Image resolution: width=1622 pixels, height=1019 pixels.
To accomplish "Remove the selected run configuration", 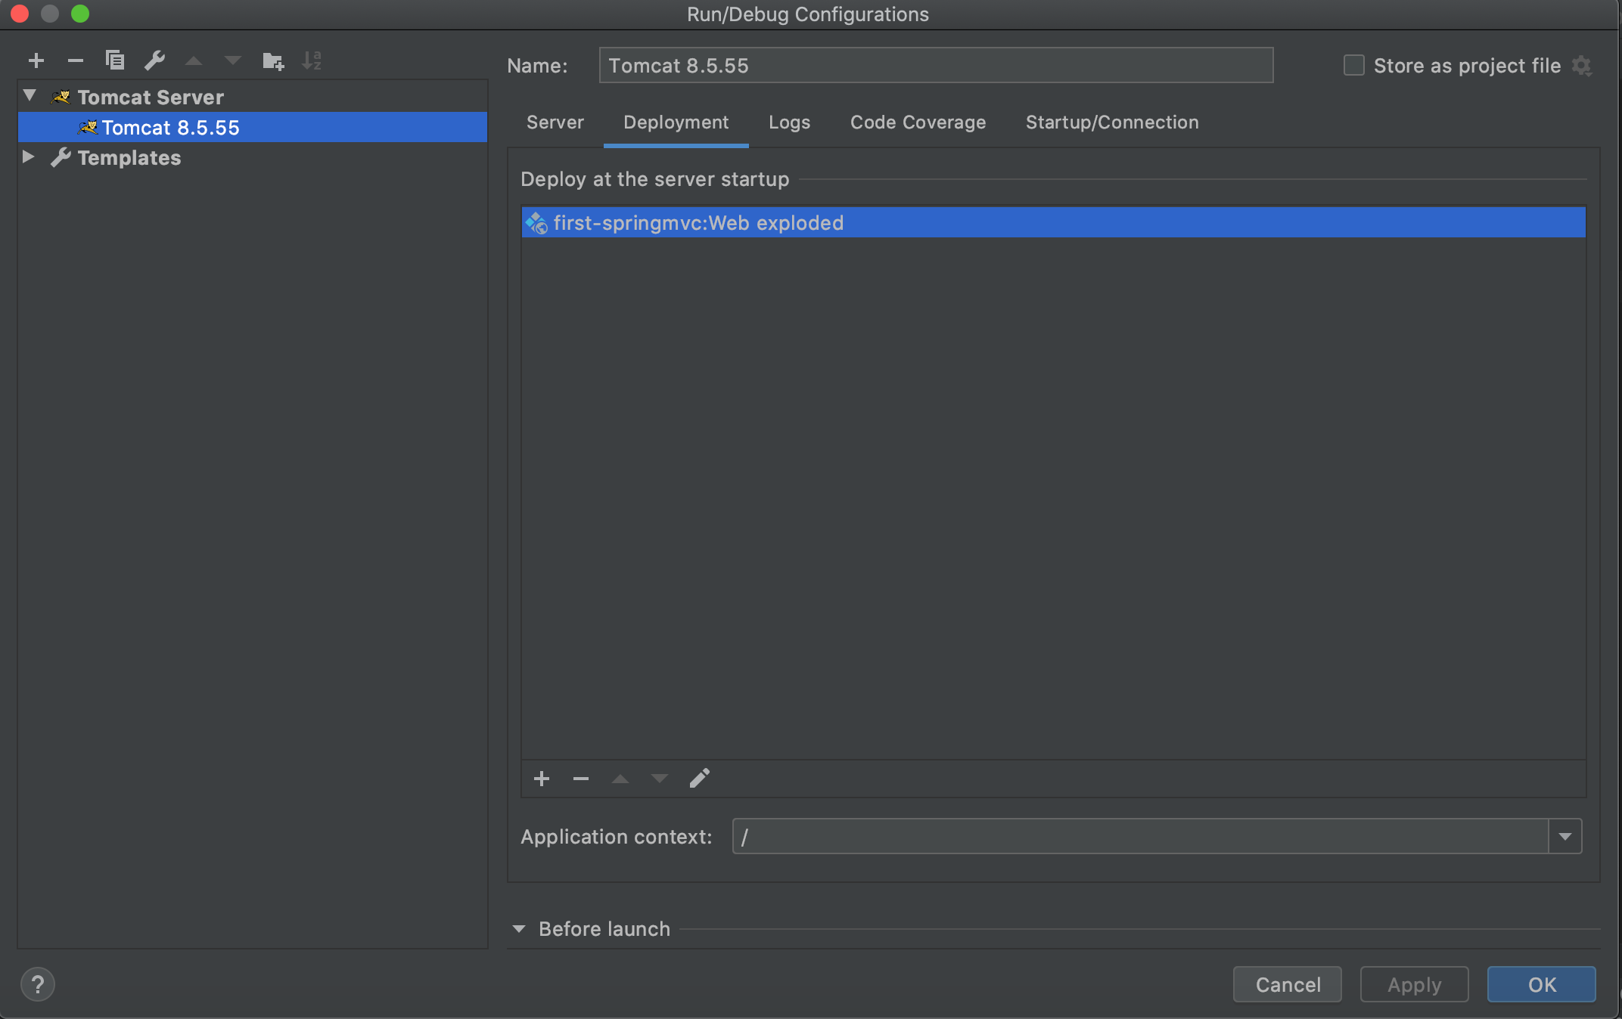I will [x=76, y=60].
